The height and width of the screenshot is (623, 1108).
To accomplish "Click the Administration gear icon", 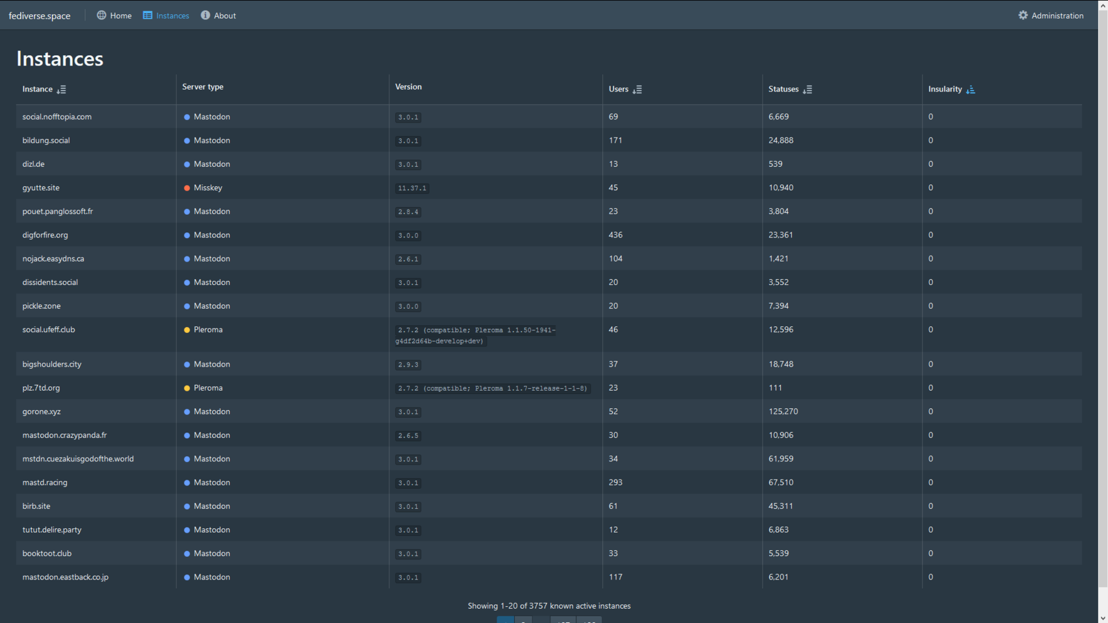I will (x=1023, y=15).
